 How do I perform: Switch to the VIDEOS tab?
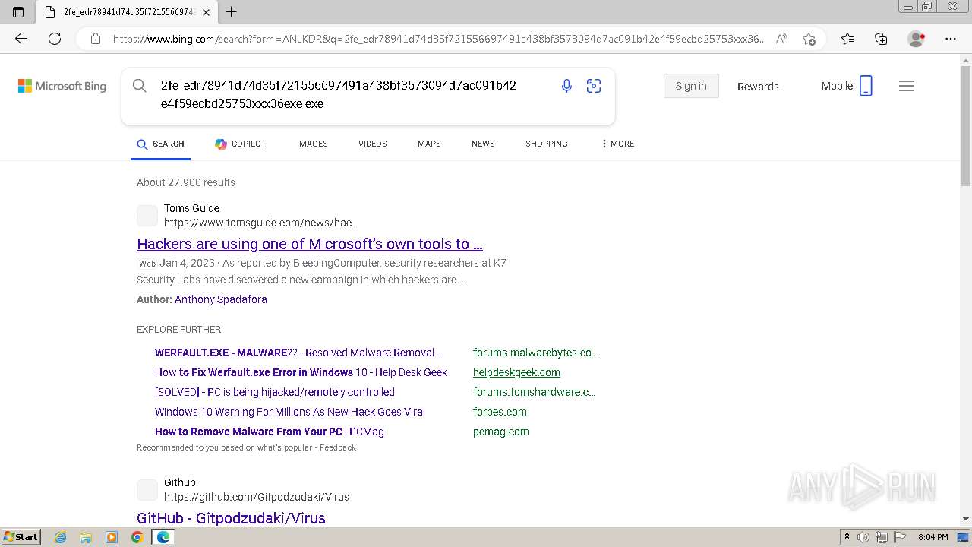(373, 144)
